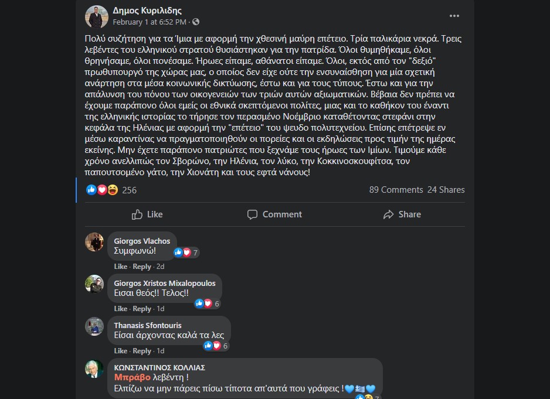Click the post timestamp February 1
This screenshot has height=399, width=550.
pyautogui.click(x=149, y=22)
